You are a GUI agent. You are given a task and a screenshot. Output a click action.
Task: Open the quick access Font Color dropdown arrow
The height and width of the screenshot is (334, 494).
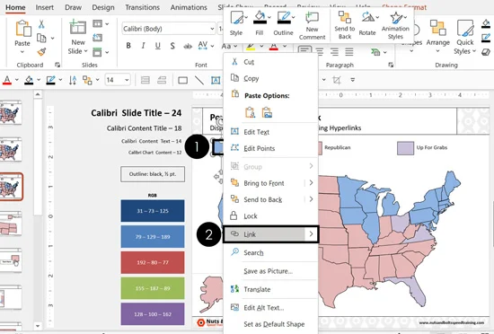(x=16, y=80)
